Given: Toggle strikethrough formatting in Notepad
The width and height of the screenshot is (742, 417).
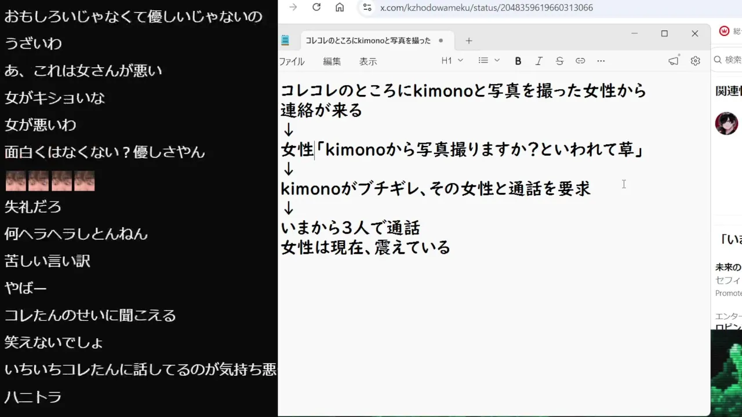Looking at the screenshot, I should click(559, 61).
